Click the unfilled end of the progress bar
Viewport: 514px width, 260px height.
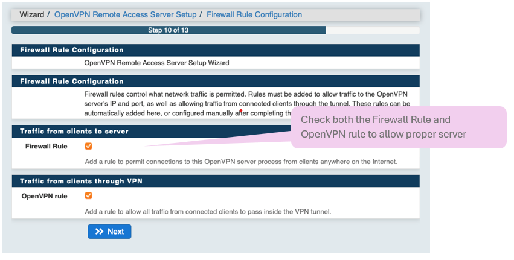coord(372,30)
